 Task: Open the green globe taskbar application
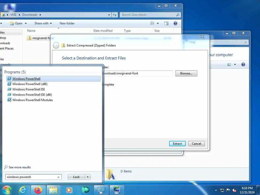[x=85, y=190]
